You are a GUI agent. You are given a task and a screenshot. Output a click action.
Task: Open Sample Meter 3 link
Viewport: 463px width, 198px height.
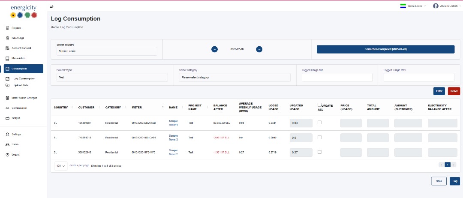coord(173,138)
